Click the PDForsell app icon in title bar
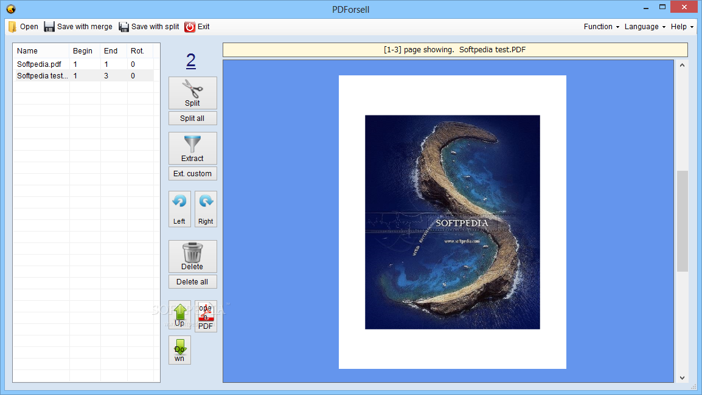This screenshot has height=395, width=702. 11,9
